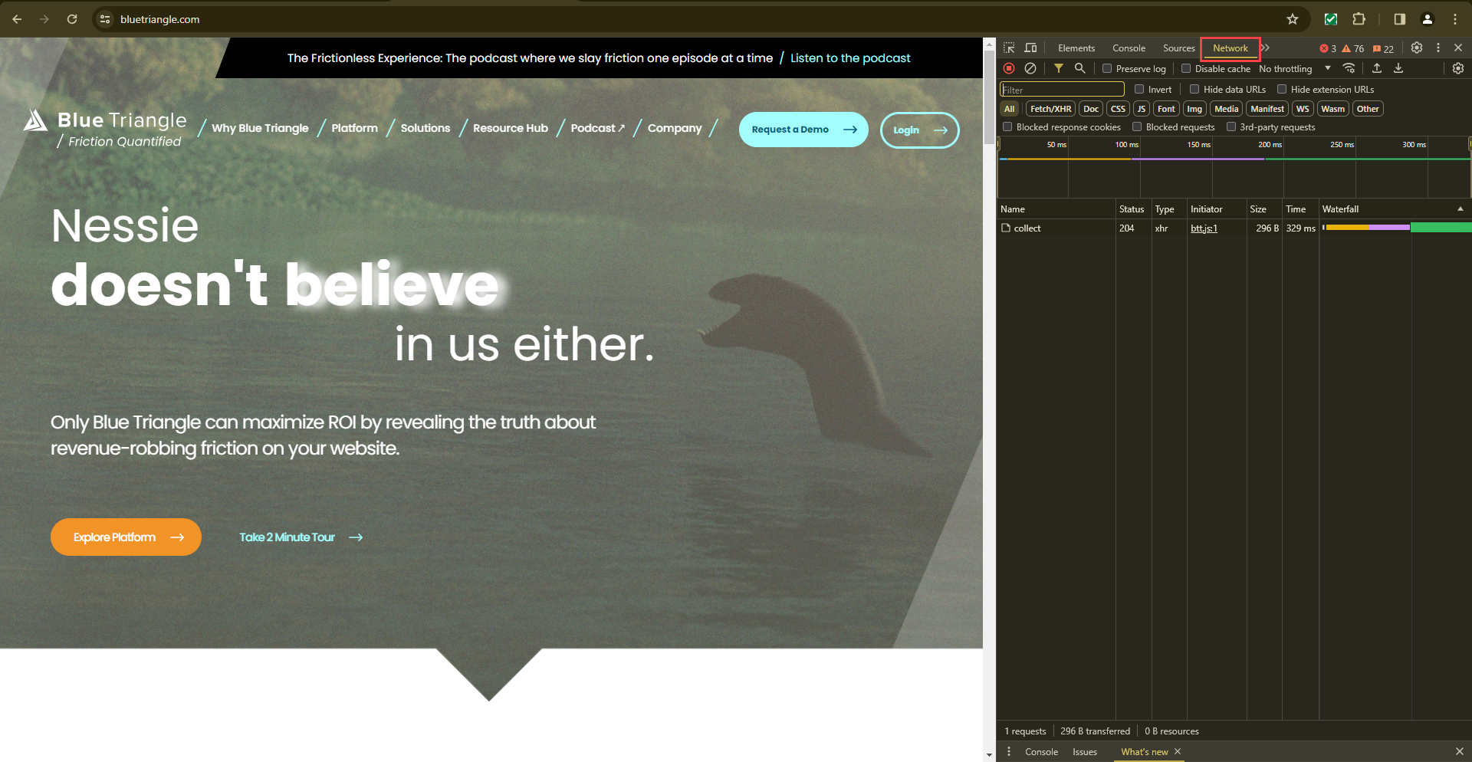This screenshot has height=762, width=1472.
Task: Clear the network log
Action: tap(1030, 68)
